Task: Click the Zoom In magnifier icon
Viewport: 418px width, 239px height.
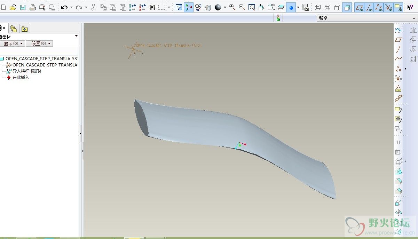Action: tap(232, 7)
